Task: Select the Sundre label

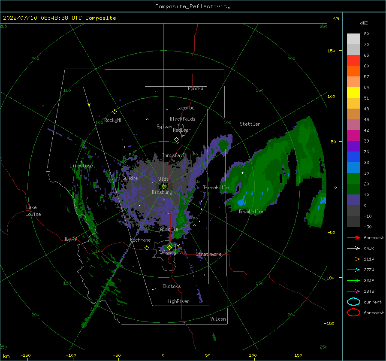Action: coord(130,178)
